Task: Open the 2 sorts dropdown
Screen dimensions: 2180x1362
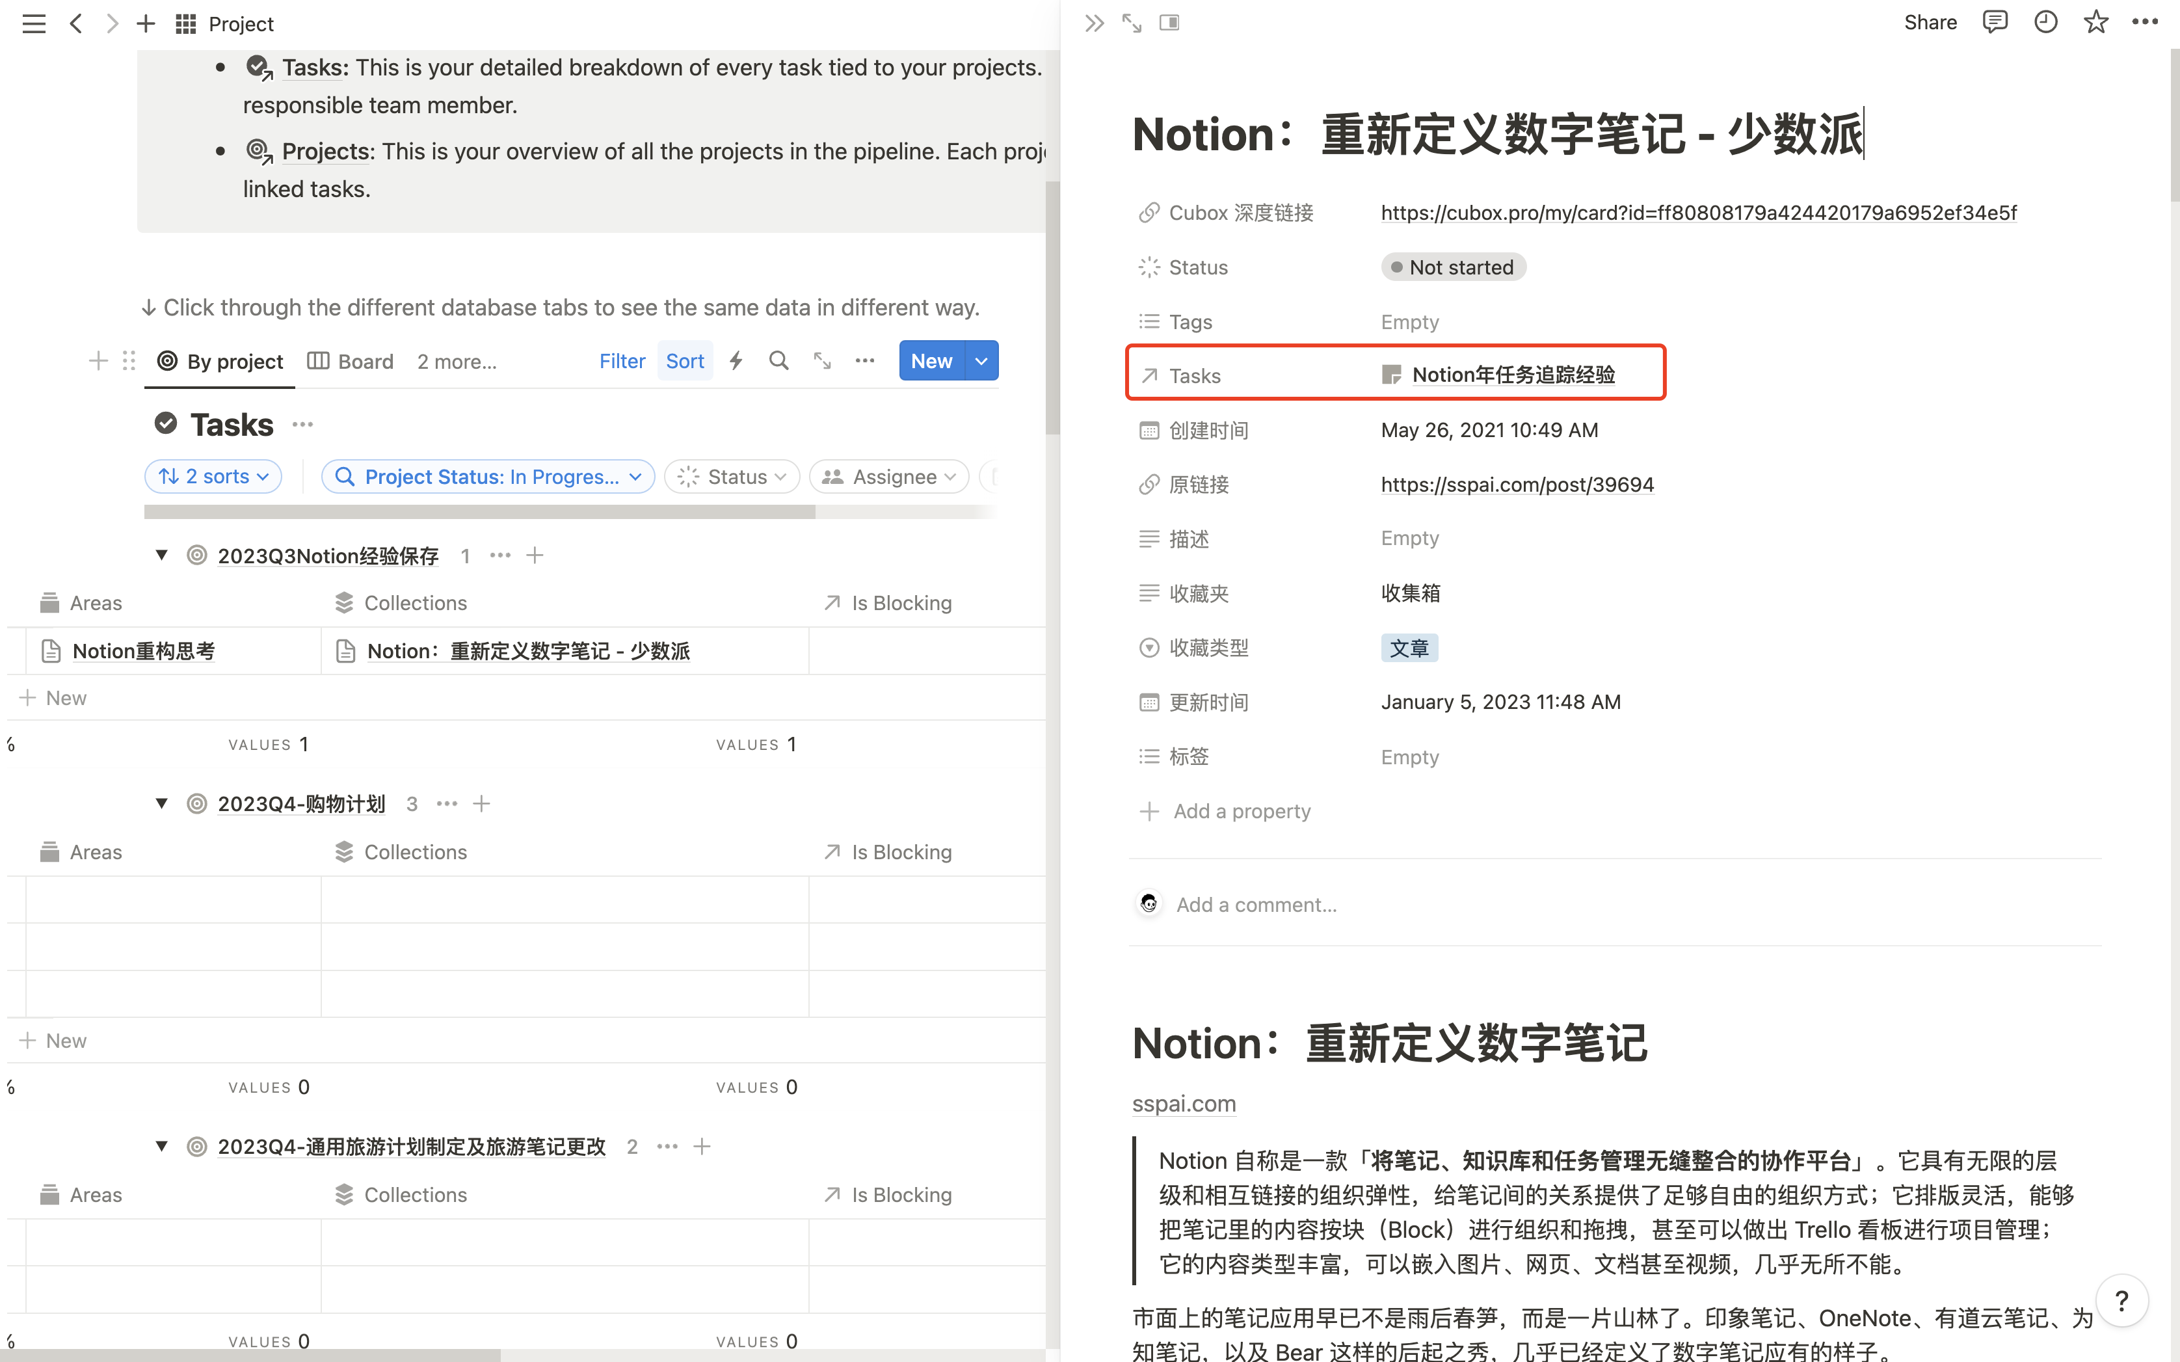Action: click(x=213, y=477)
